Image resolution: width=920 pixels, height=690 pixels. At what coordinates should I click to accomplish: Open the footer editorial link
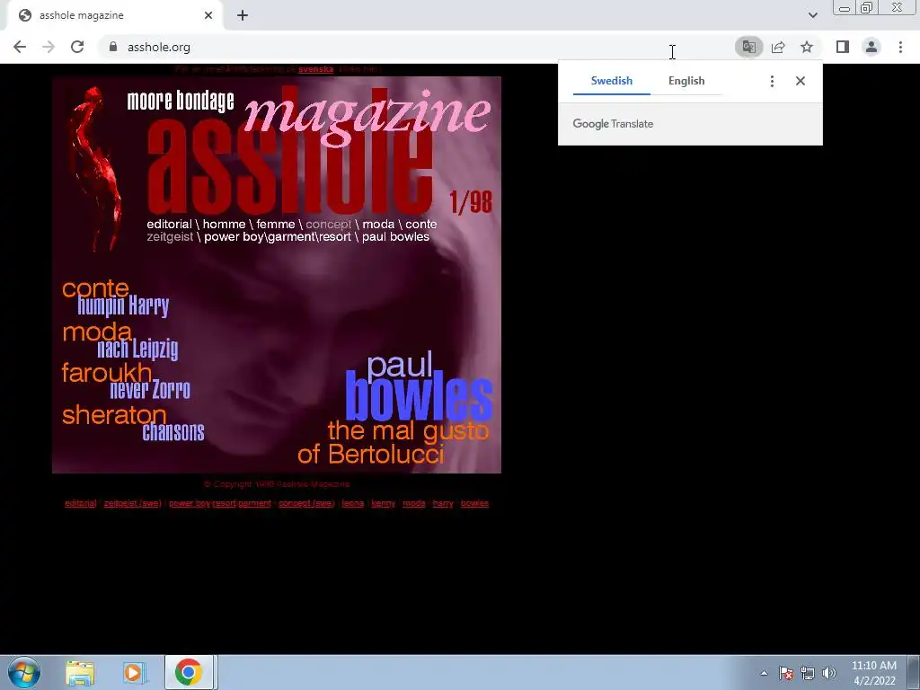click(x=80, y=503)
